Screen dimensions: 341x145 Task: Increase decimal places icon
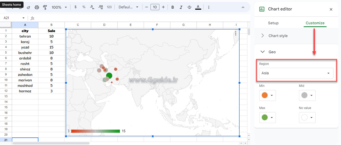[x=101, y=7]
